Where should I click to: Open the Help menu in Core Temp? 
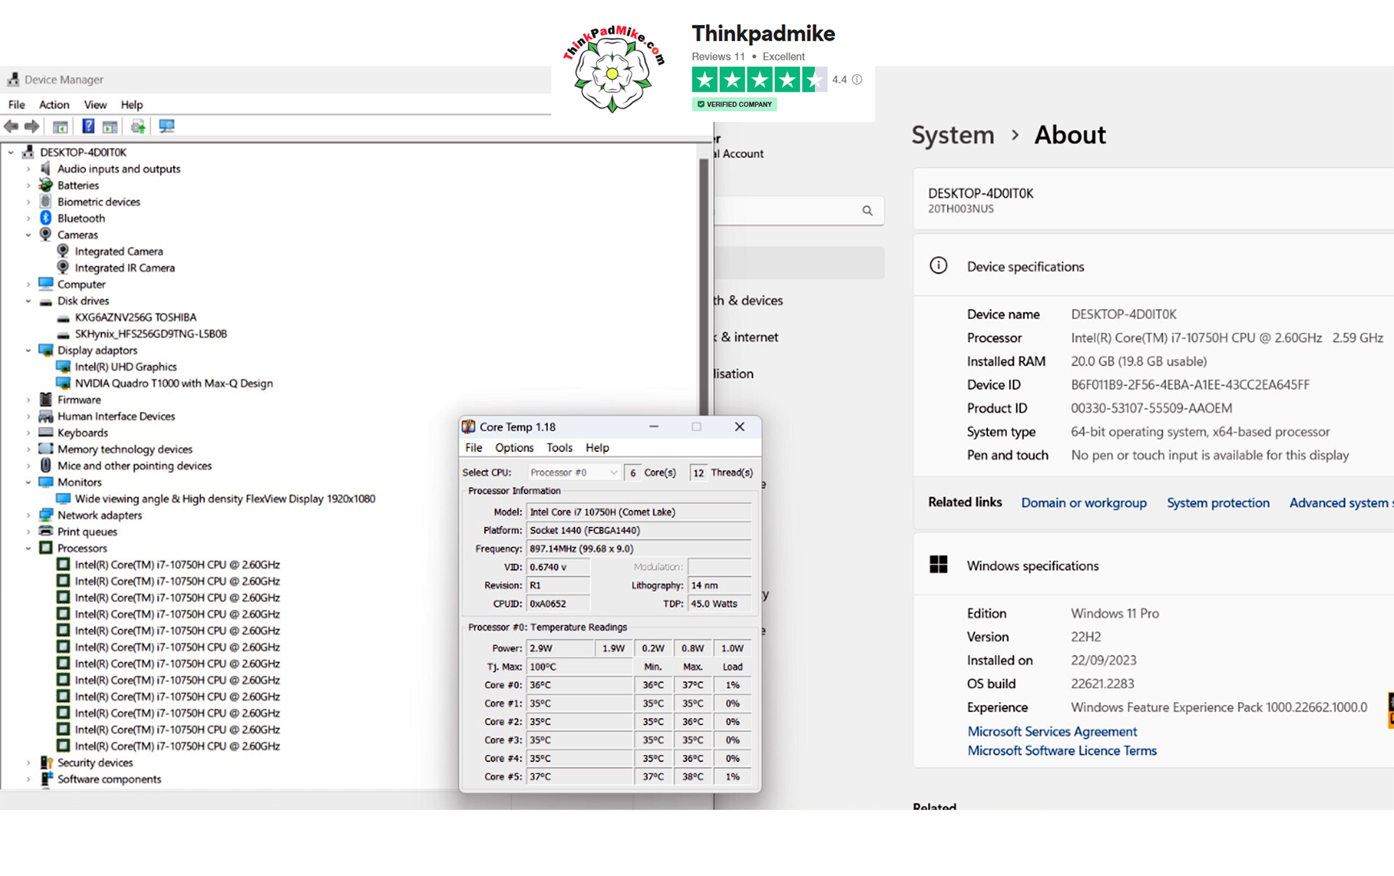pyautogui.click(x=597, y=447)
